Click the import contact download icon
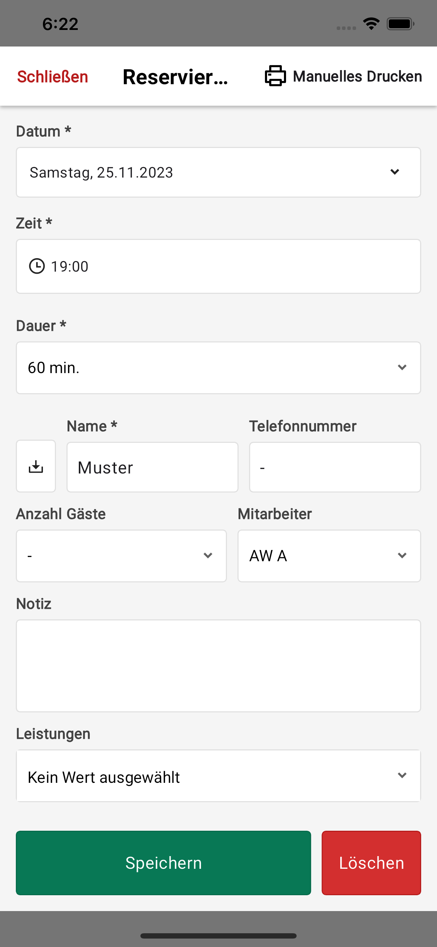 (x=36, y=466)
